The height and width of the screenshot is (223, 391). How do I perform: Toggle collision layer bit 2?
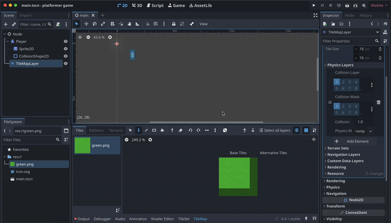point(343,82)
